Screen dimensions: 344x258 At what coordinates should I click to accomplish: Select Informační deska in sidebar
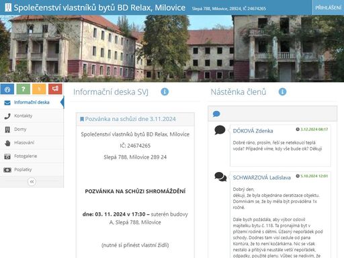click(32, 102)
